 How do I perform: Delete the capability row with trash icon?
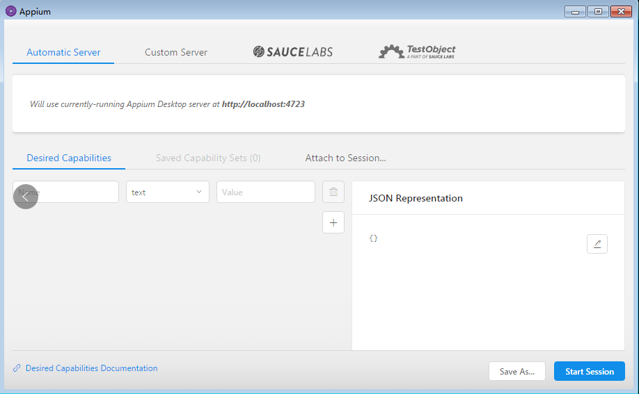333,192
